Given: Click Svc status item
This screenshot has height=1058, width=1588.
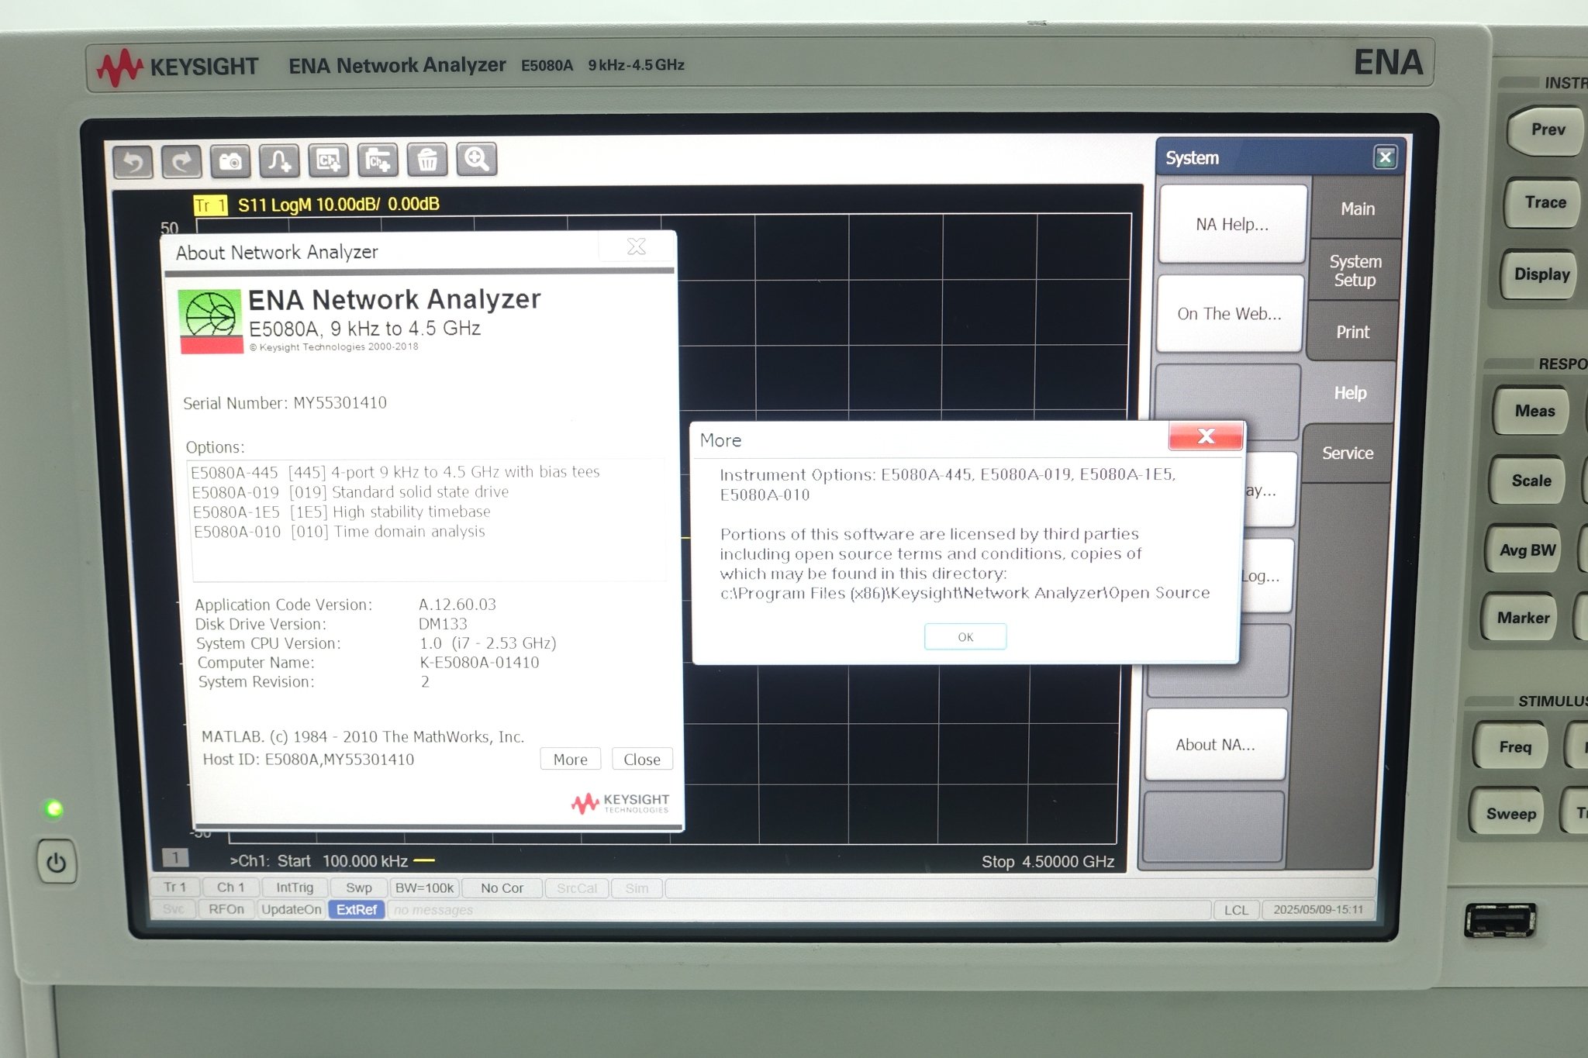Looking at the screenshot, I should pyautogui.click(x=174, y=909).
